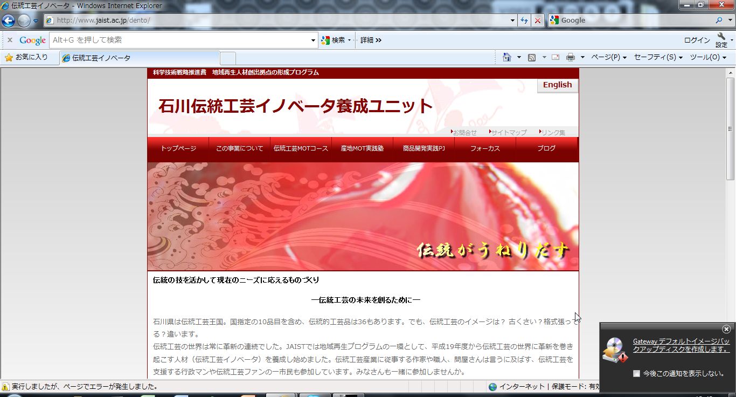Click the Read mail envelope icon
This screenshot has height=397, width=736.
556,57
